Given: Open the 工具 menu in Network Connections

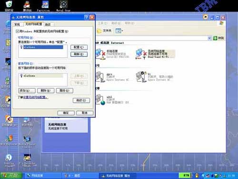Looking at the screenshot, I should [102, 23].
